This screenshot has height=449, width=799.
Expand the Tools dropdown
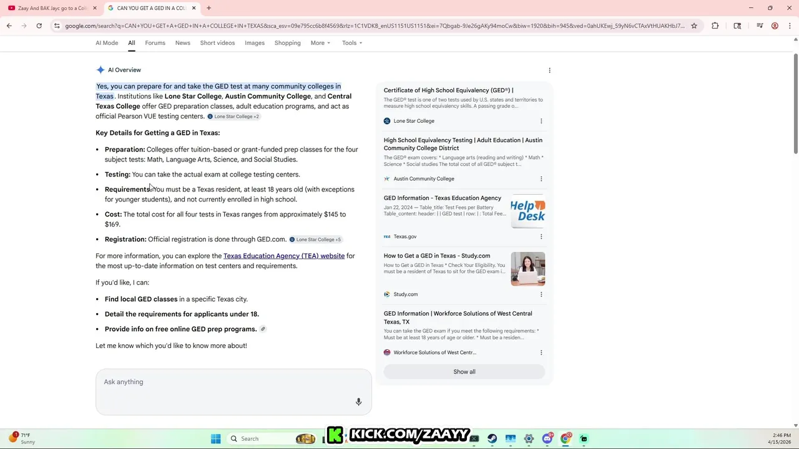coord(352,43)
